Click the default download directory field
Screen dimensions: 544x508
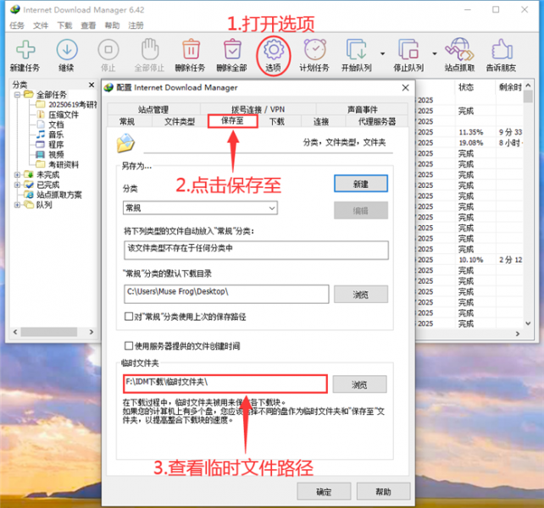[226, 294]
